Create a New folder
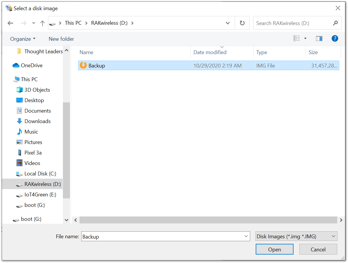 (x=61, y=39)
